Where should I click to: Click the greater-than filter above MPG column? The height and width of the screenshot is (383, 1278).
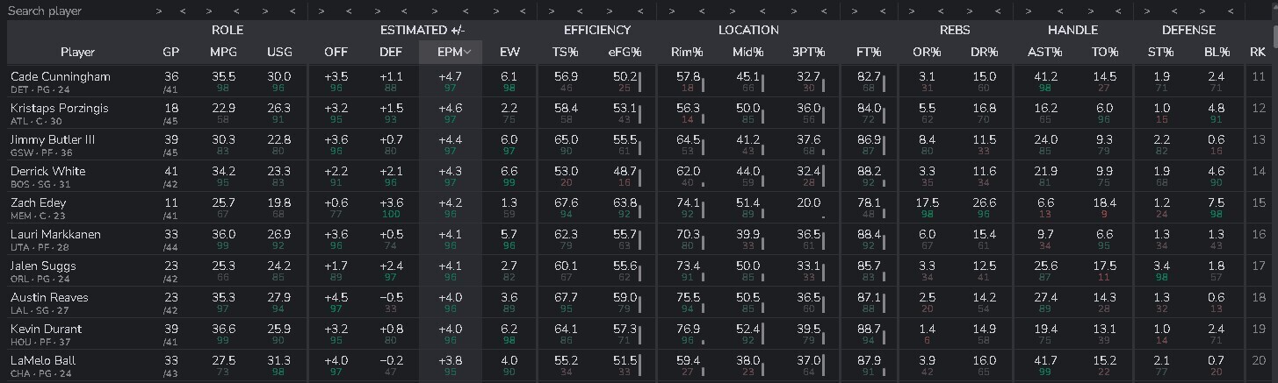pyautogui.click(x=209, y=11)
